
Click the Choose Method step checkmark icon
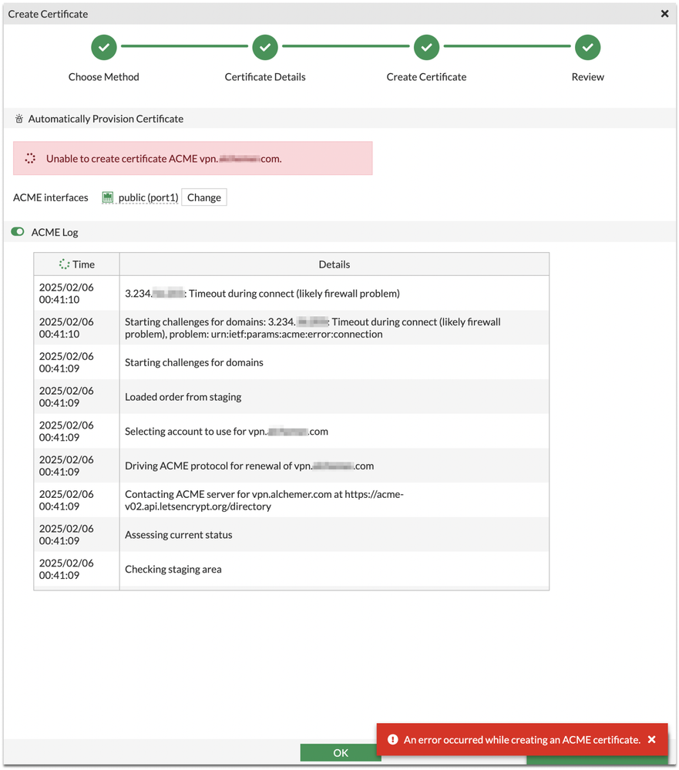[x=104, y=47]
